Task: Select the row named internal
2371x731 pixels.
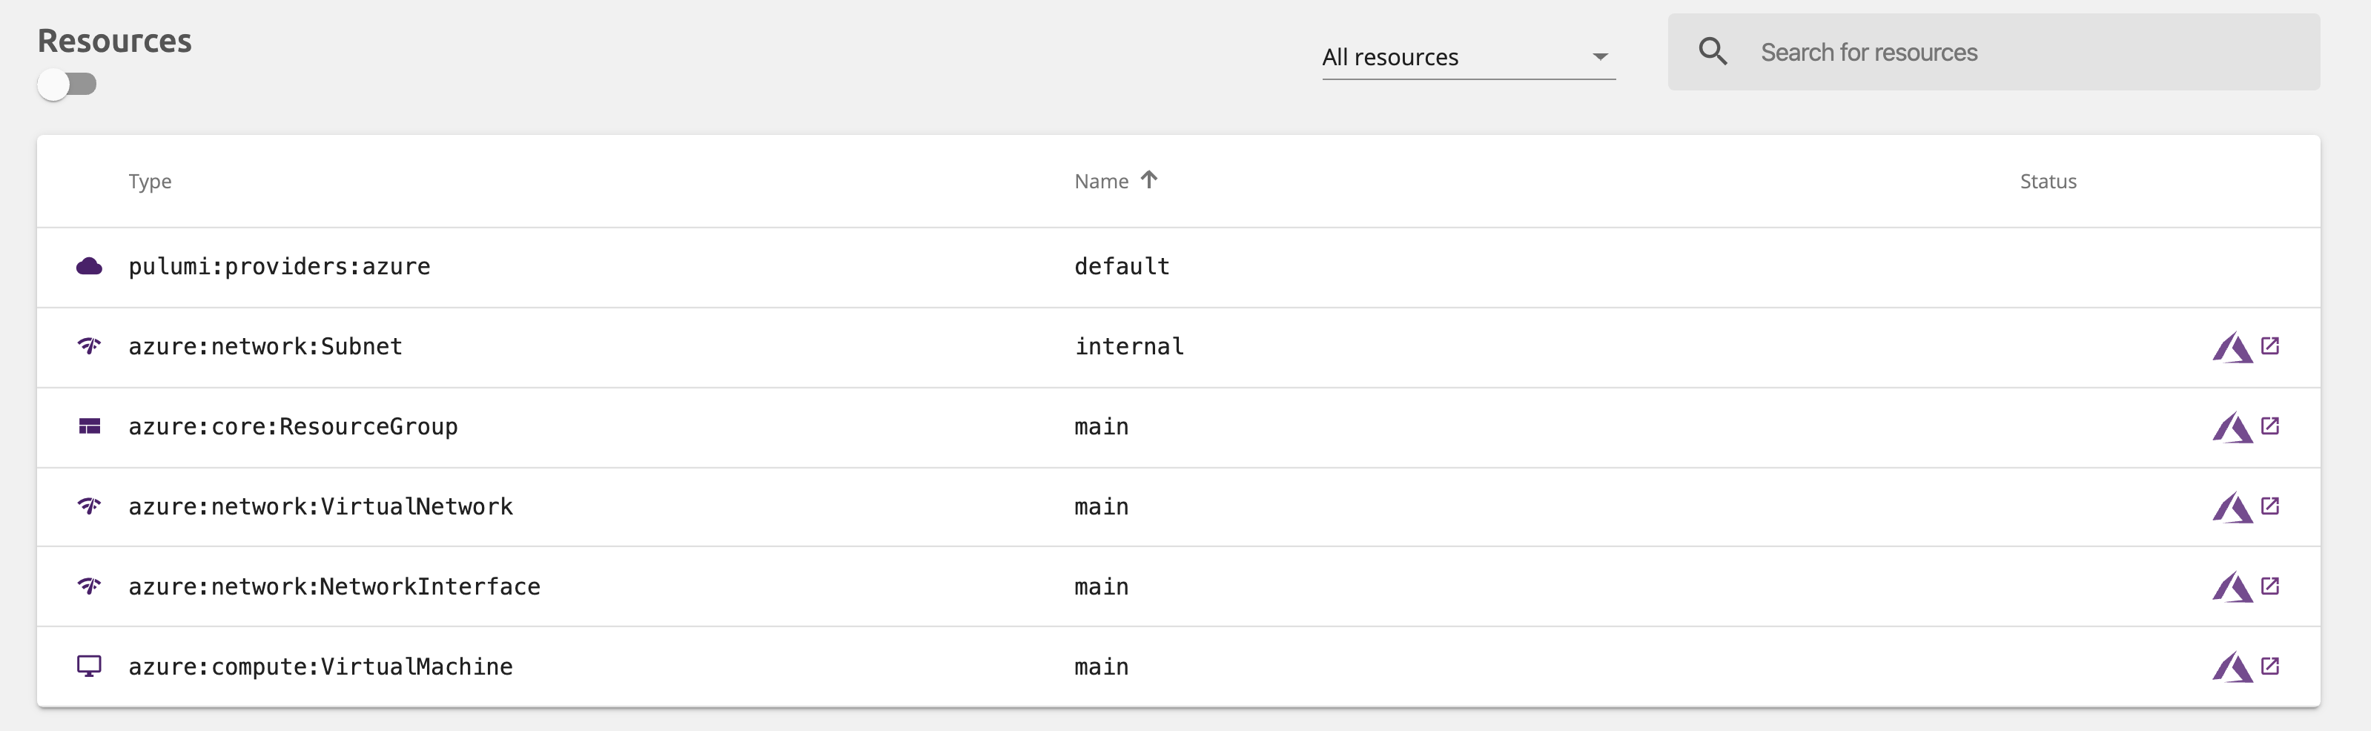Action: [x=1128, y=346]
